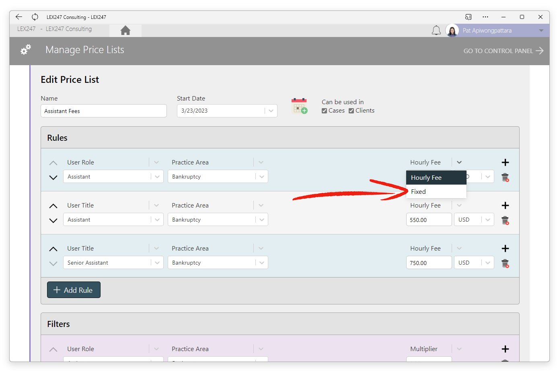Toggle the Clients checkbox
Screen dimensions: 559x372
351,111
